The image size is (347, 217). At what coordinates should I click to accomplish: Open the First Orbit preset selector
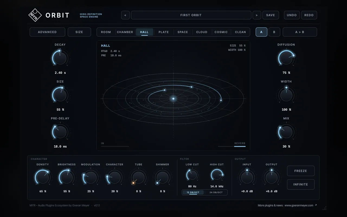[x=191, y=15]
